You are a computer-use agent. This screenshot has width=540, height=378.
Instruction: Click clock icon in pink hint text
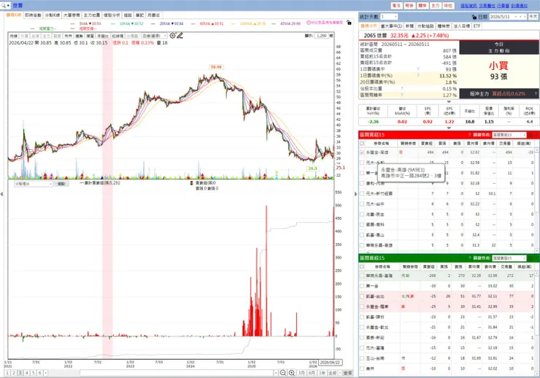[x=309, y=23]
